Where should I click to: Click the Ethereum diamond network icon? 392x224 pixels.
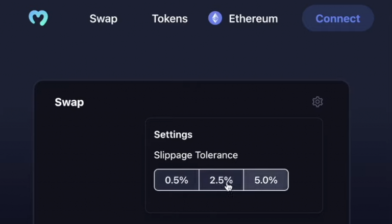(215, 18)
